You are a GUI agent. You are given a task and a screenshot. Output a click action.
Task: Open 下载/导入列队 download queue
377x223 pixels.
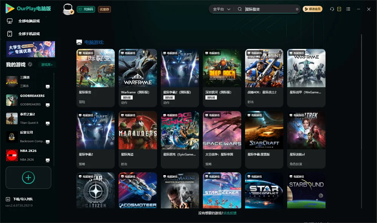tap(23, 199)
